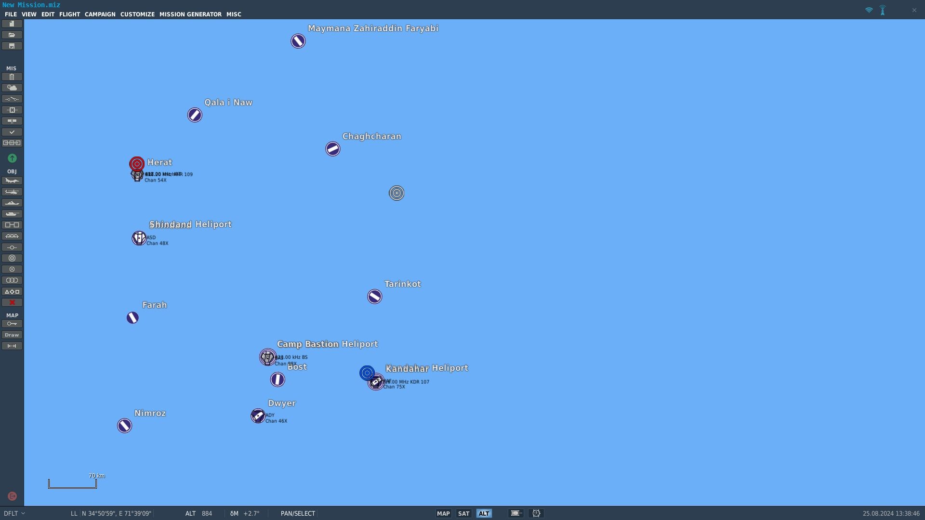Open the CAMPAIGN menu
This screenshot has height=520, width=925.
100,14
